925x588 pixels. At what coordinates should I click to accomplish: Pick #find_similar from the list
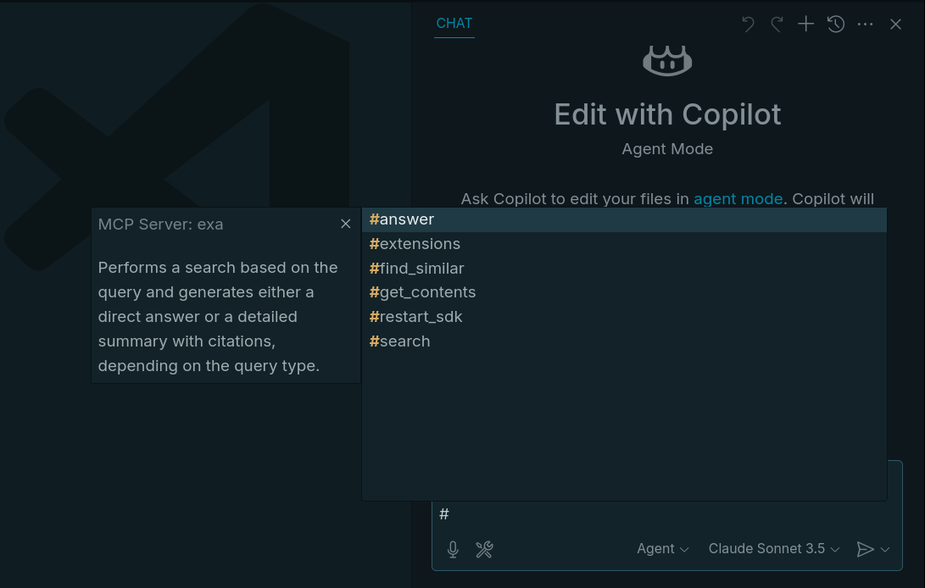coord(416,268)
